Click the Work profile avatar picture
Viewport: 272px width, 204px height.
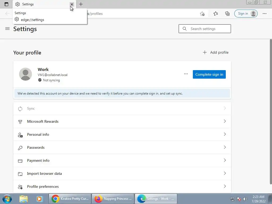(x=25, y=74)
